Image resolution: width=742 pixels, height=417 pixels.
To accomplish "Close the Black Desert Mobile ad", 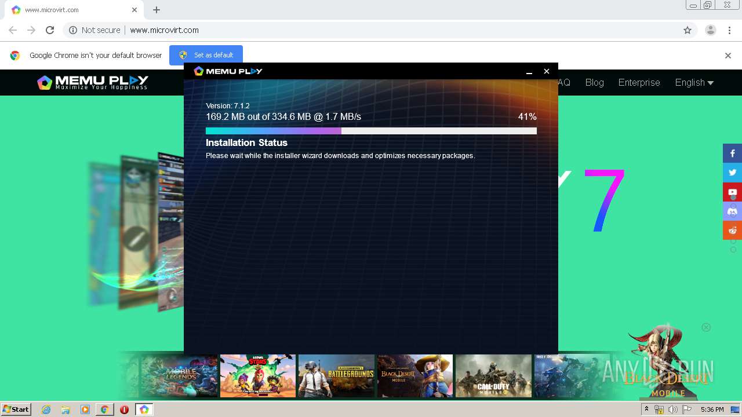I will [x=706, y=327].
